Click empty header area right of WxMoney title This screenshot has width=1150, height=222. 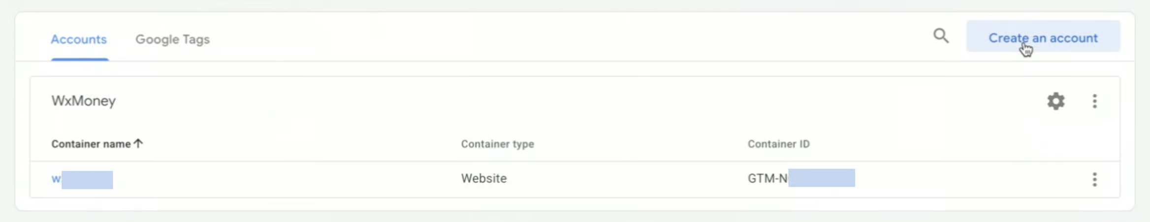(542, 101)
